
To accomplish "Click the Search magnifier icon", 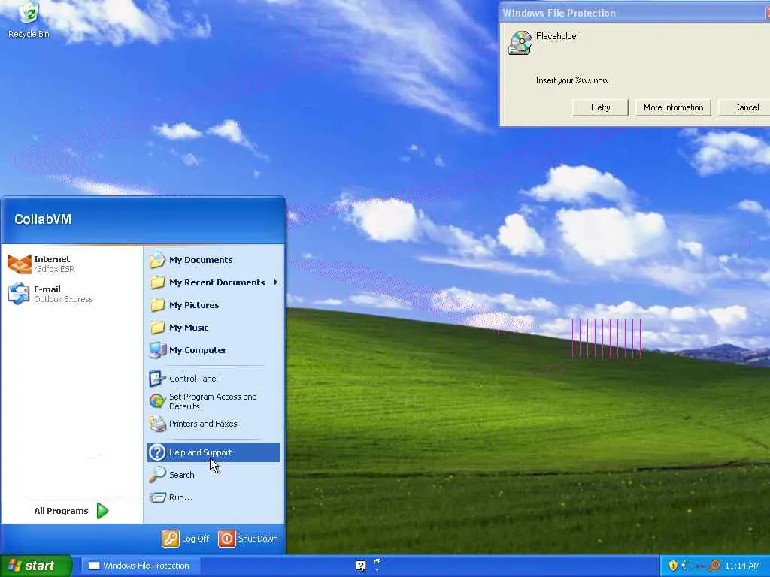I will 157,475.
